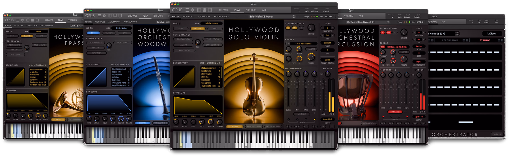This screenshot has width=509, height=156.
Task: Toggle the left sidebar panel icon in the Solo Violin window
Action: click(x=199, y=10)
